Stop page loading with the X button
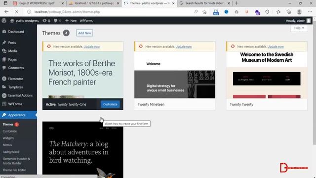 (x=17, y=12)
